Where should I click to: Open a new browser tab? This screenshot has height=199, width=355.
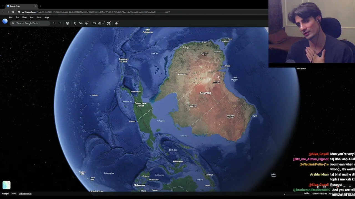tap(40, 6)
